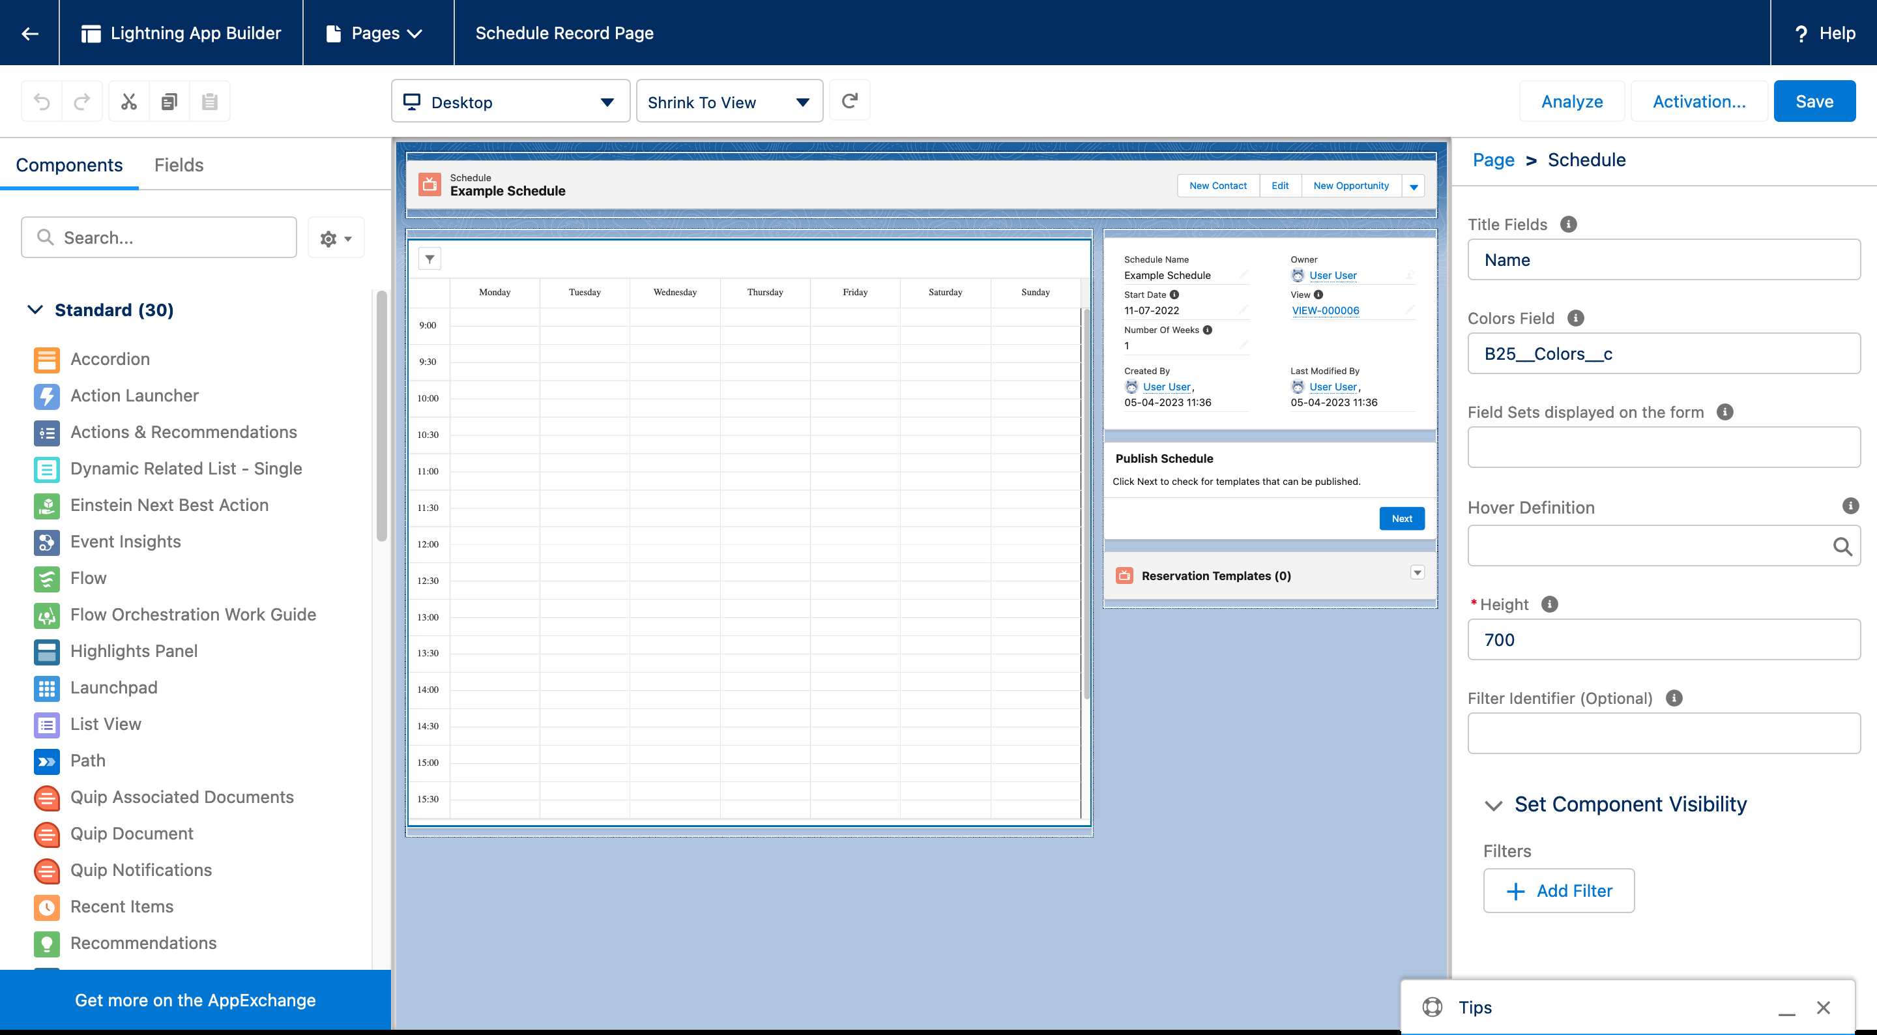1877x1035 pixels.
Task: Open the component settings gear menu
Action: tap(335, 238)
